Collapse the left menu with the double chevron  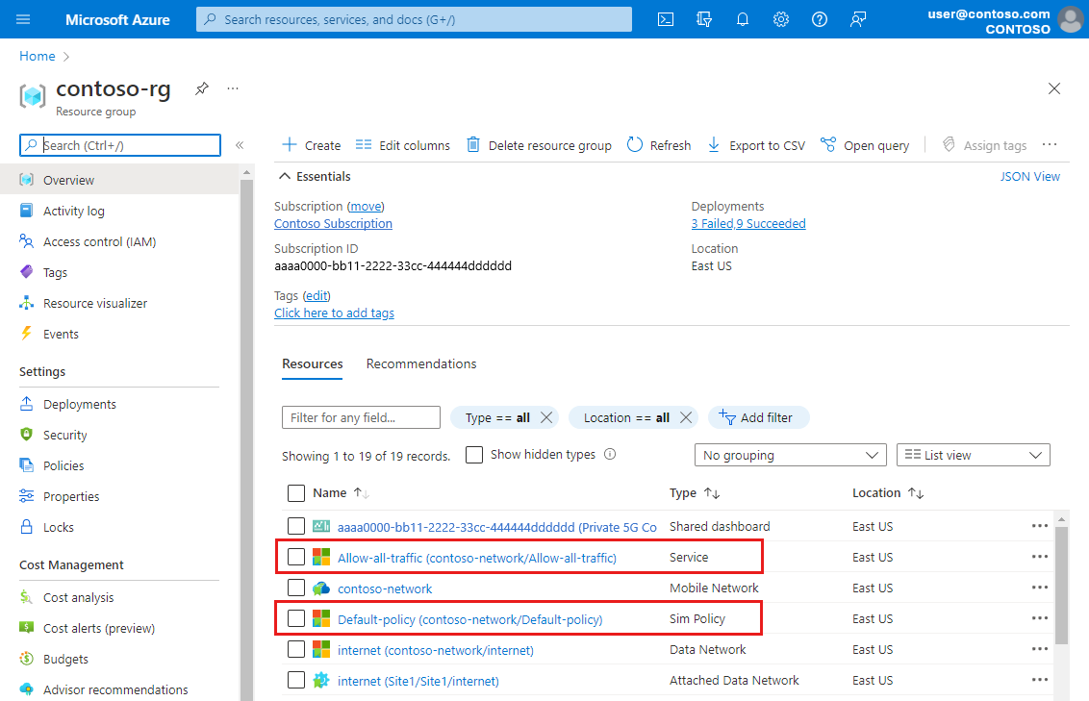[x=240, y=145]
